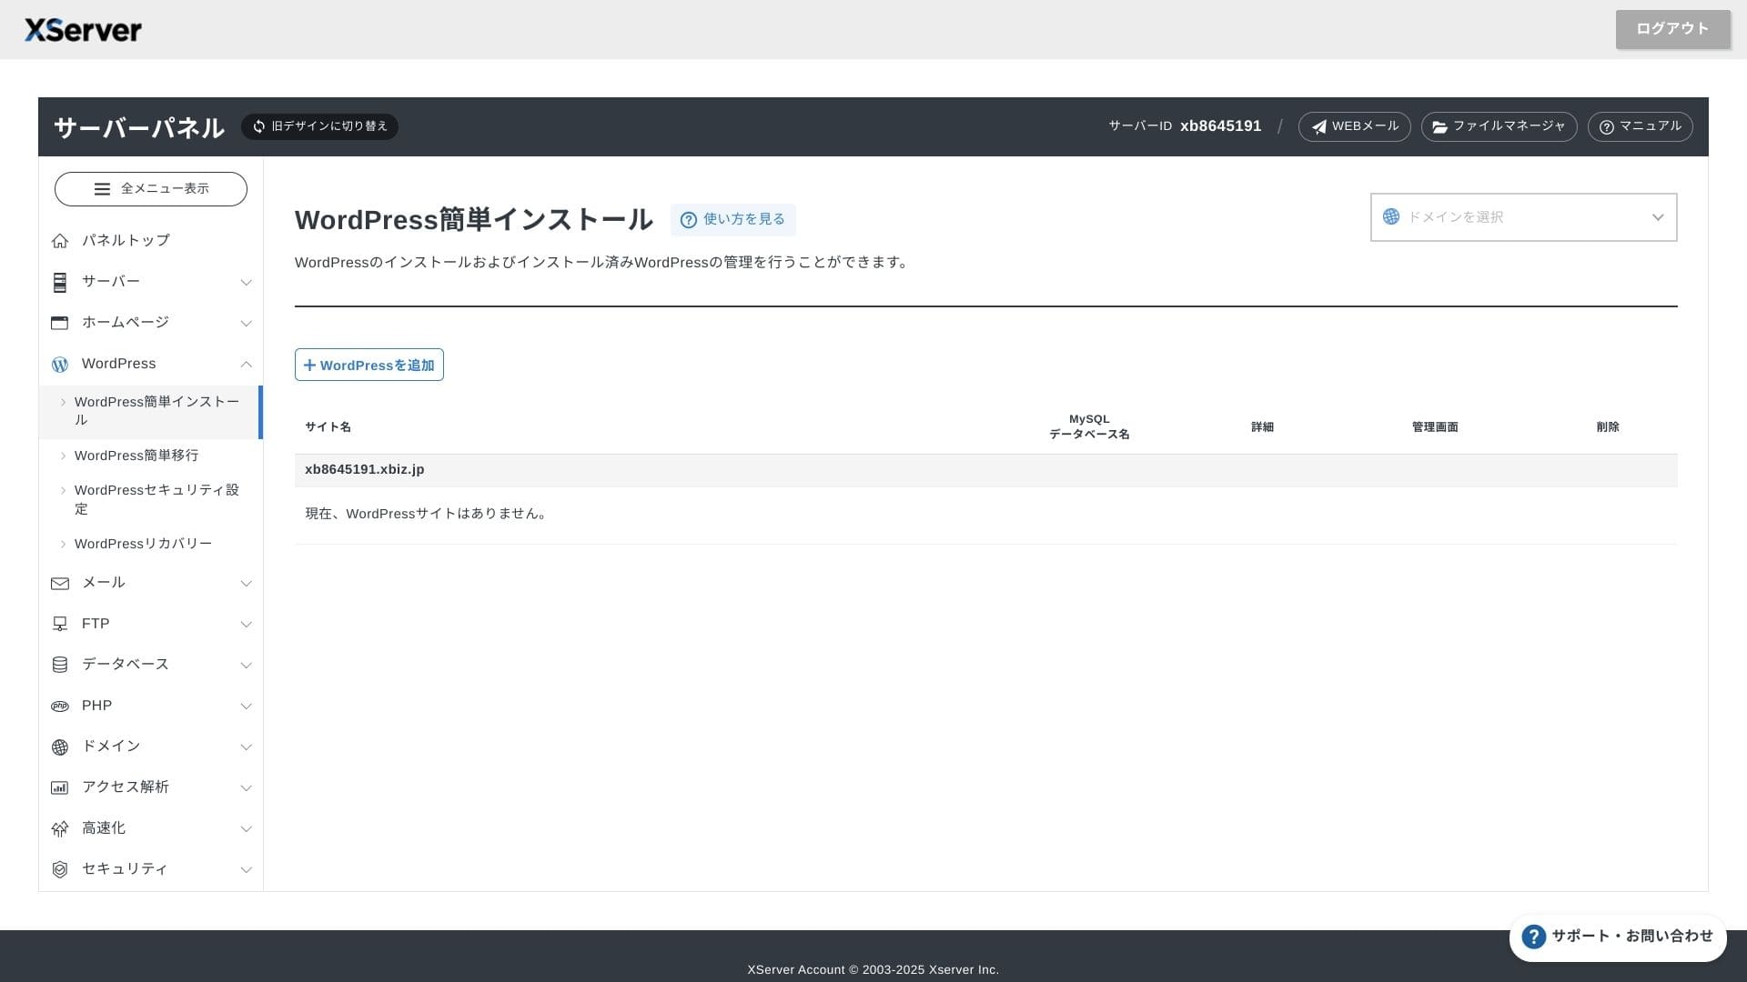Click the rocket icon beside 高速化
The image size is (1747, 982).
pyautogui.click(x=60, y=828)
